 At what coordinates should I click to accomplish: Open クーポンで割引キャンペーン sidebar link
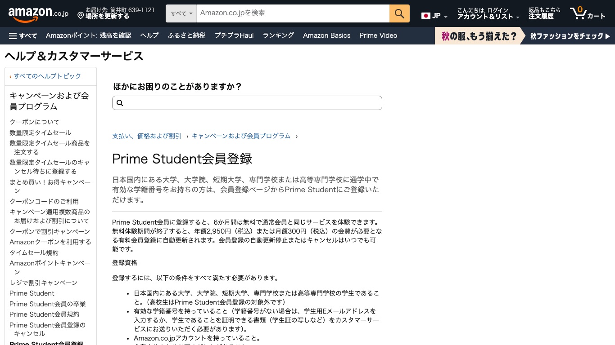[50, 232]
